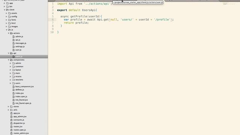Click the 'return profile;' statement

point(76,22)
